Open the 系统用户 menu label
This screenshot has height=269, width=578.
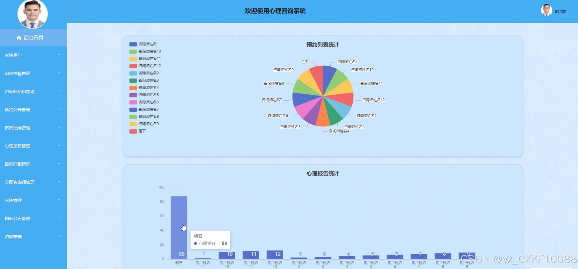(13, 55)
